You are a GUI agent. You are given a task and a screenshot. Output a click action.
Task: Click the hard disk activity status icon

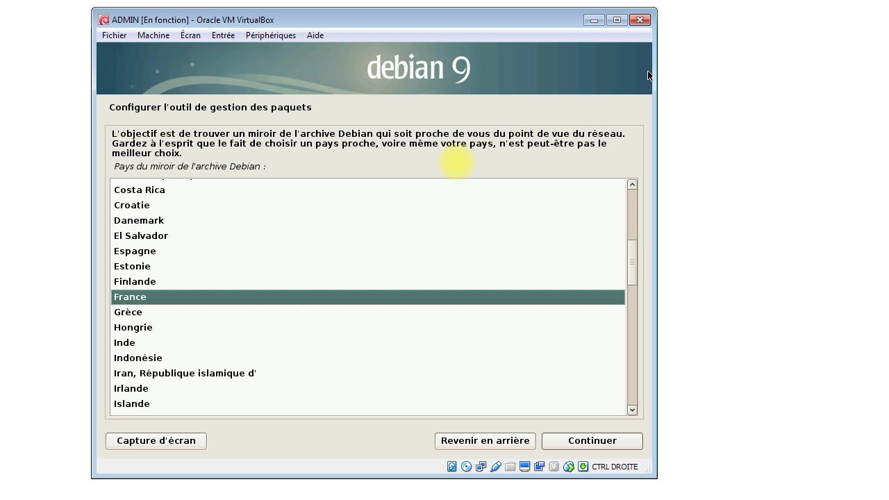coord(452,467)
